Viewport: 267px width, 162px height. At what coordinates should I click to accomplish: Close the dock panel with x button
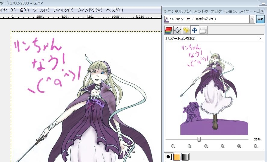(x=262, y=11)
